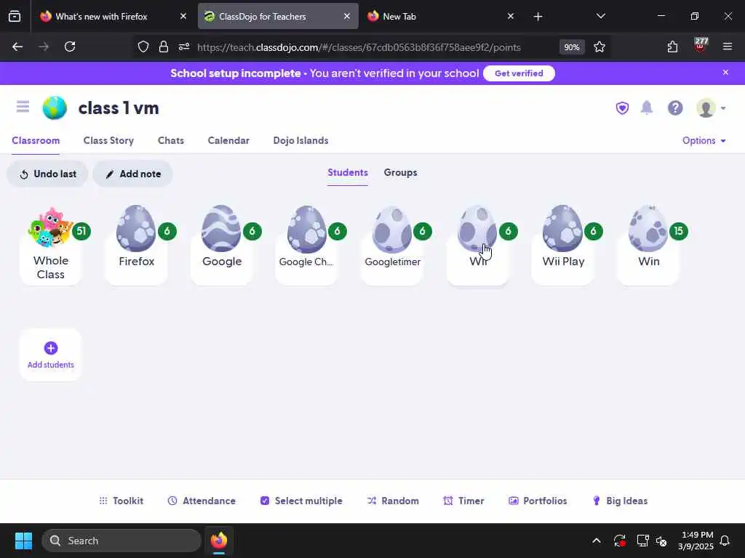Pick a Random student

pos(393,501)
